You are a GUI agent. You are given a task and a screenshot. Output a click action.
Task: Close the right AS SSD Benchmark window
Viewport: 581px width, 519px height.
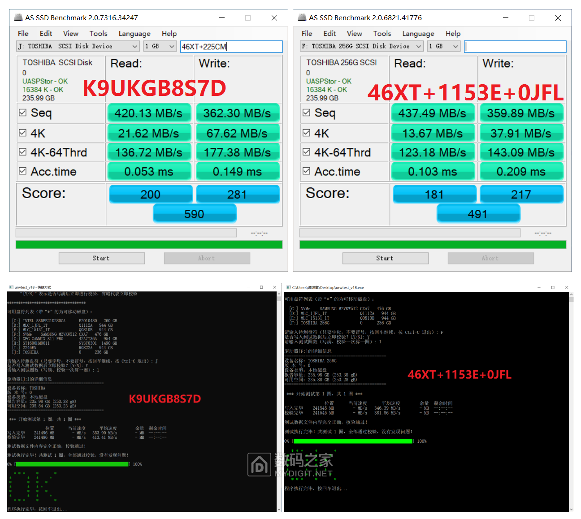(558, 17)
